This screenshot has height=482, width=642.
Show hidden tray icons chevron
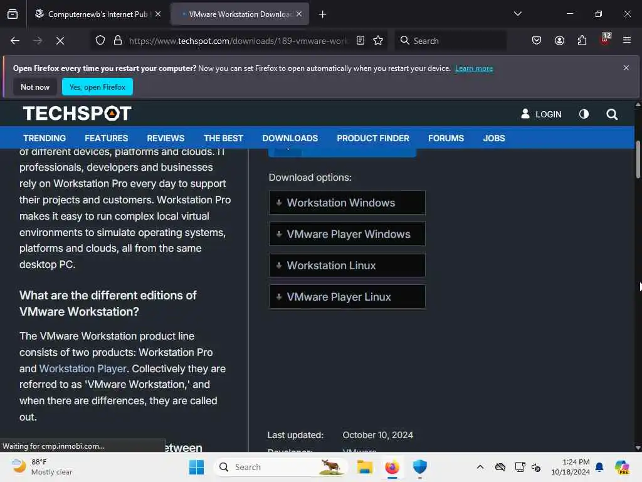480,467
